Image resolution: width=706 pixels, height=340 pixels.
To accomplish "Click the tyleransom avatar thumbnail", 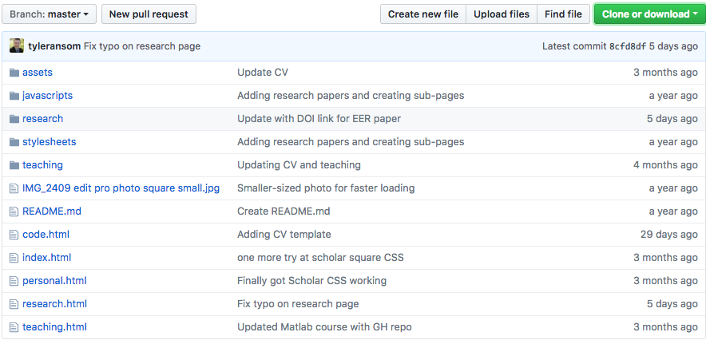I will pos(17,45).
